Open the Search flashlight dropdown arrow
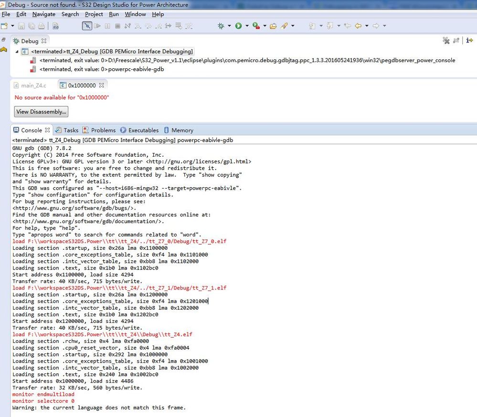 [x=293, y=26]
